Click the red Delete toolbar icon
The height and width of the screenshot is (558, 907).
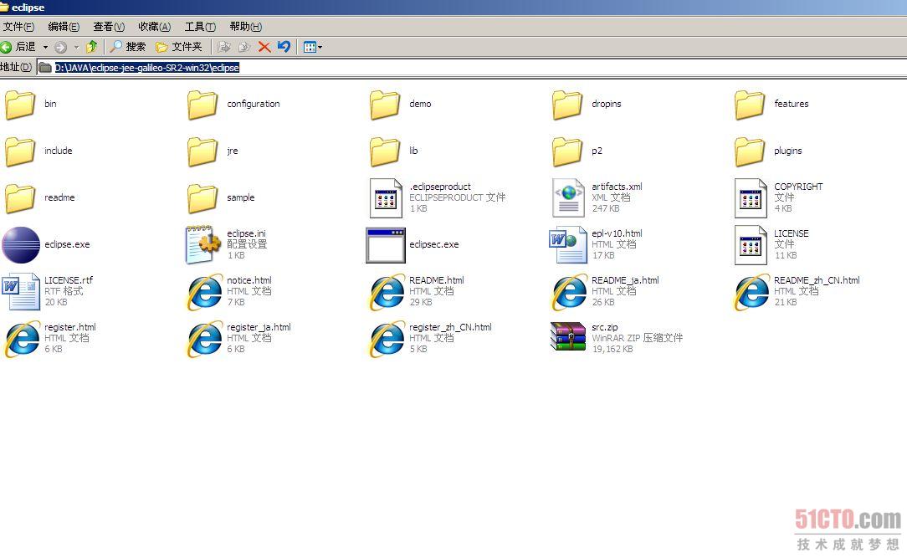(264, 47)
